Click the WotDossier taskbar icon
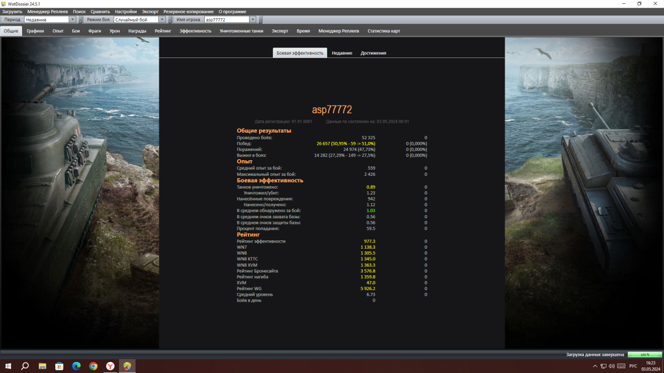 [127, 366]
